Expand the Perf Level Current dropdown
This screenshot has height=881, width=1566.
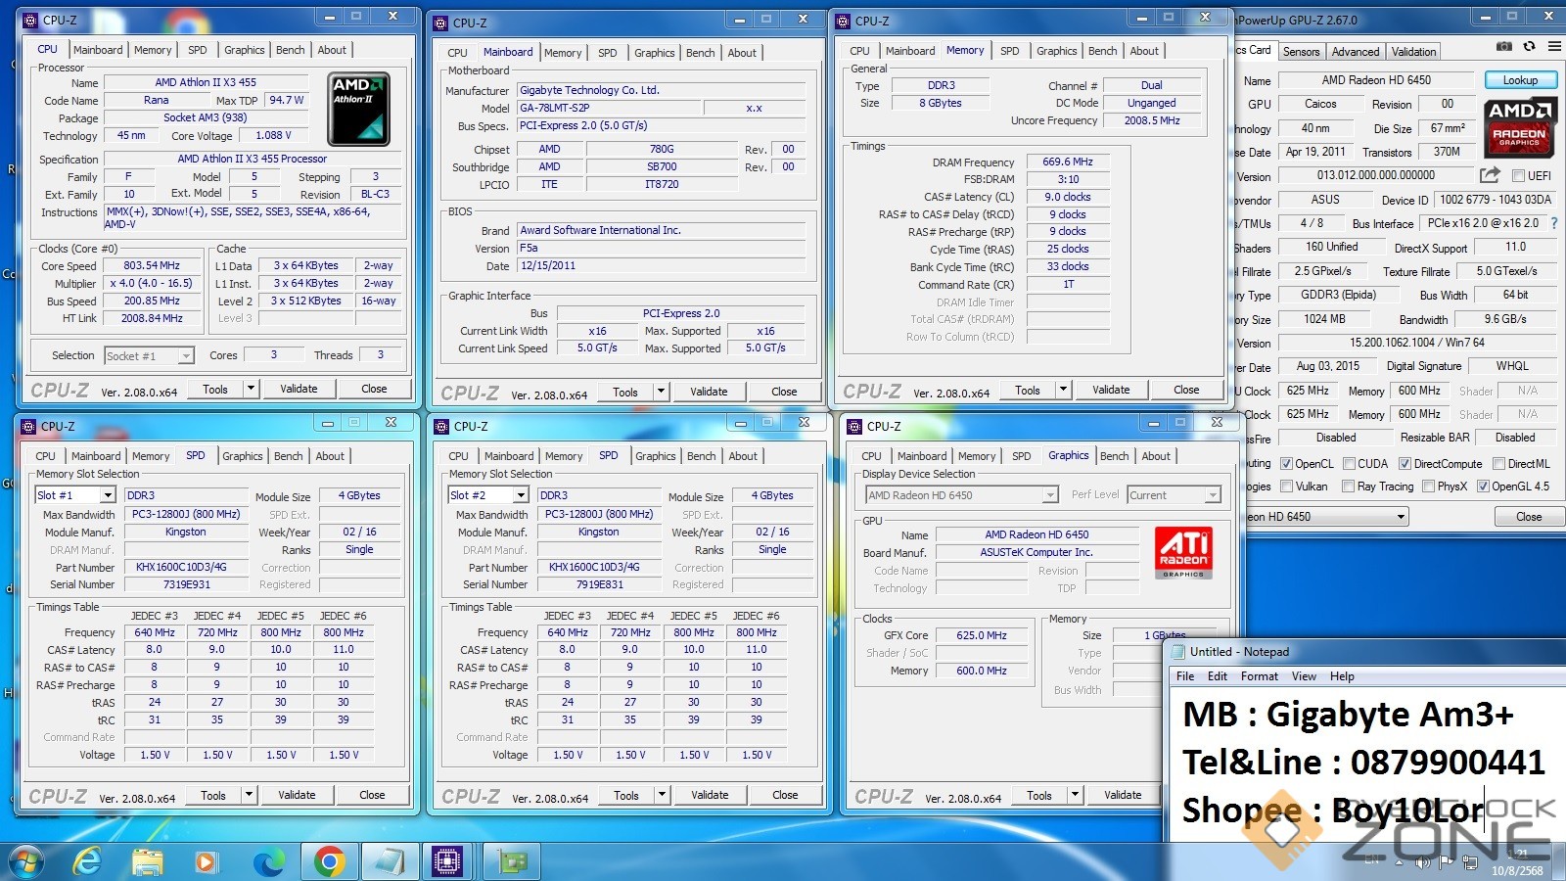click(1213, 495)
